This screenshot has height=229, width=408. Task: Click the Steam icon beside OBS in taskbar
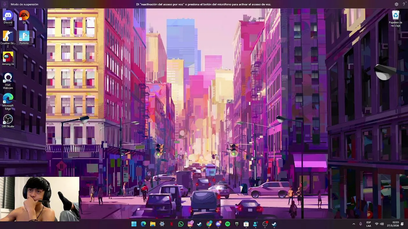274,224
